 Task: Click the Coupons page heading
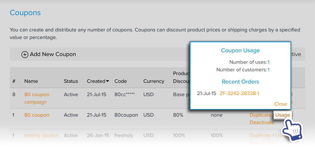(x=25, y=13)
